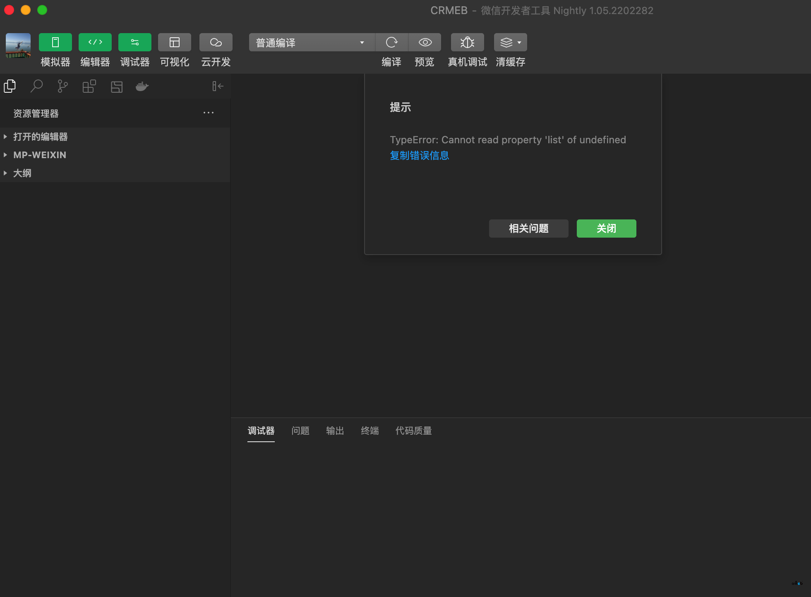Click the user avatar thumbnail
The image size is (811, 597).
(x=18, y=46)
